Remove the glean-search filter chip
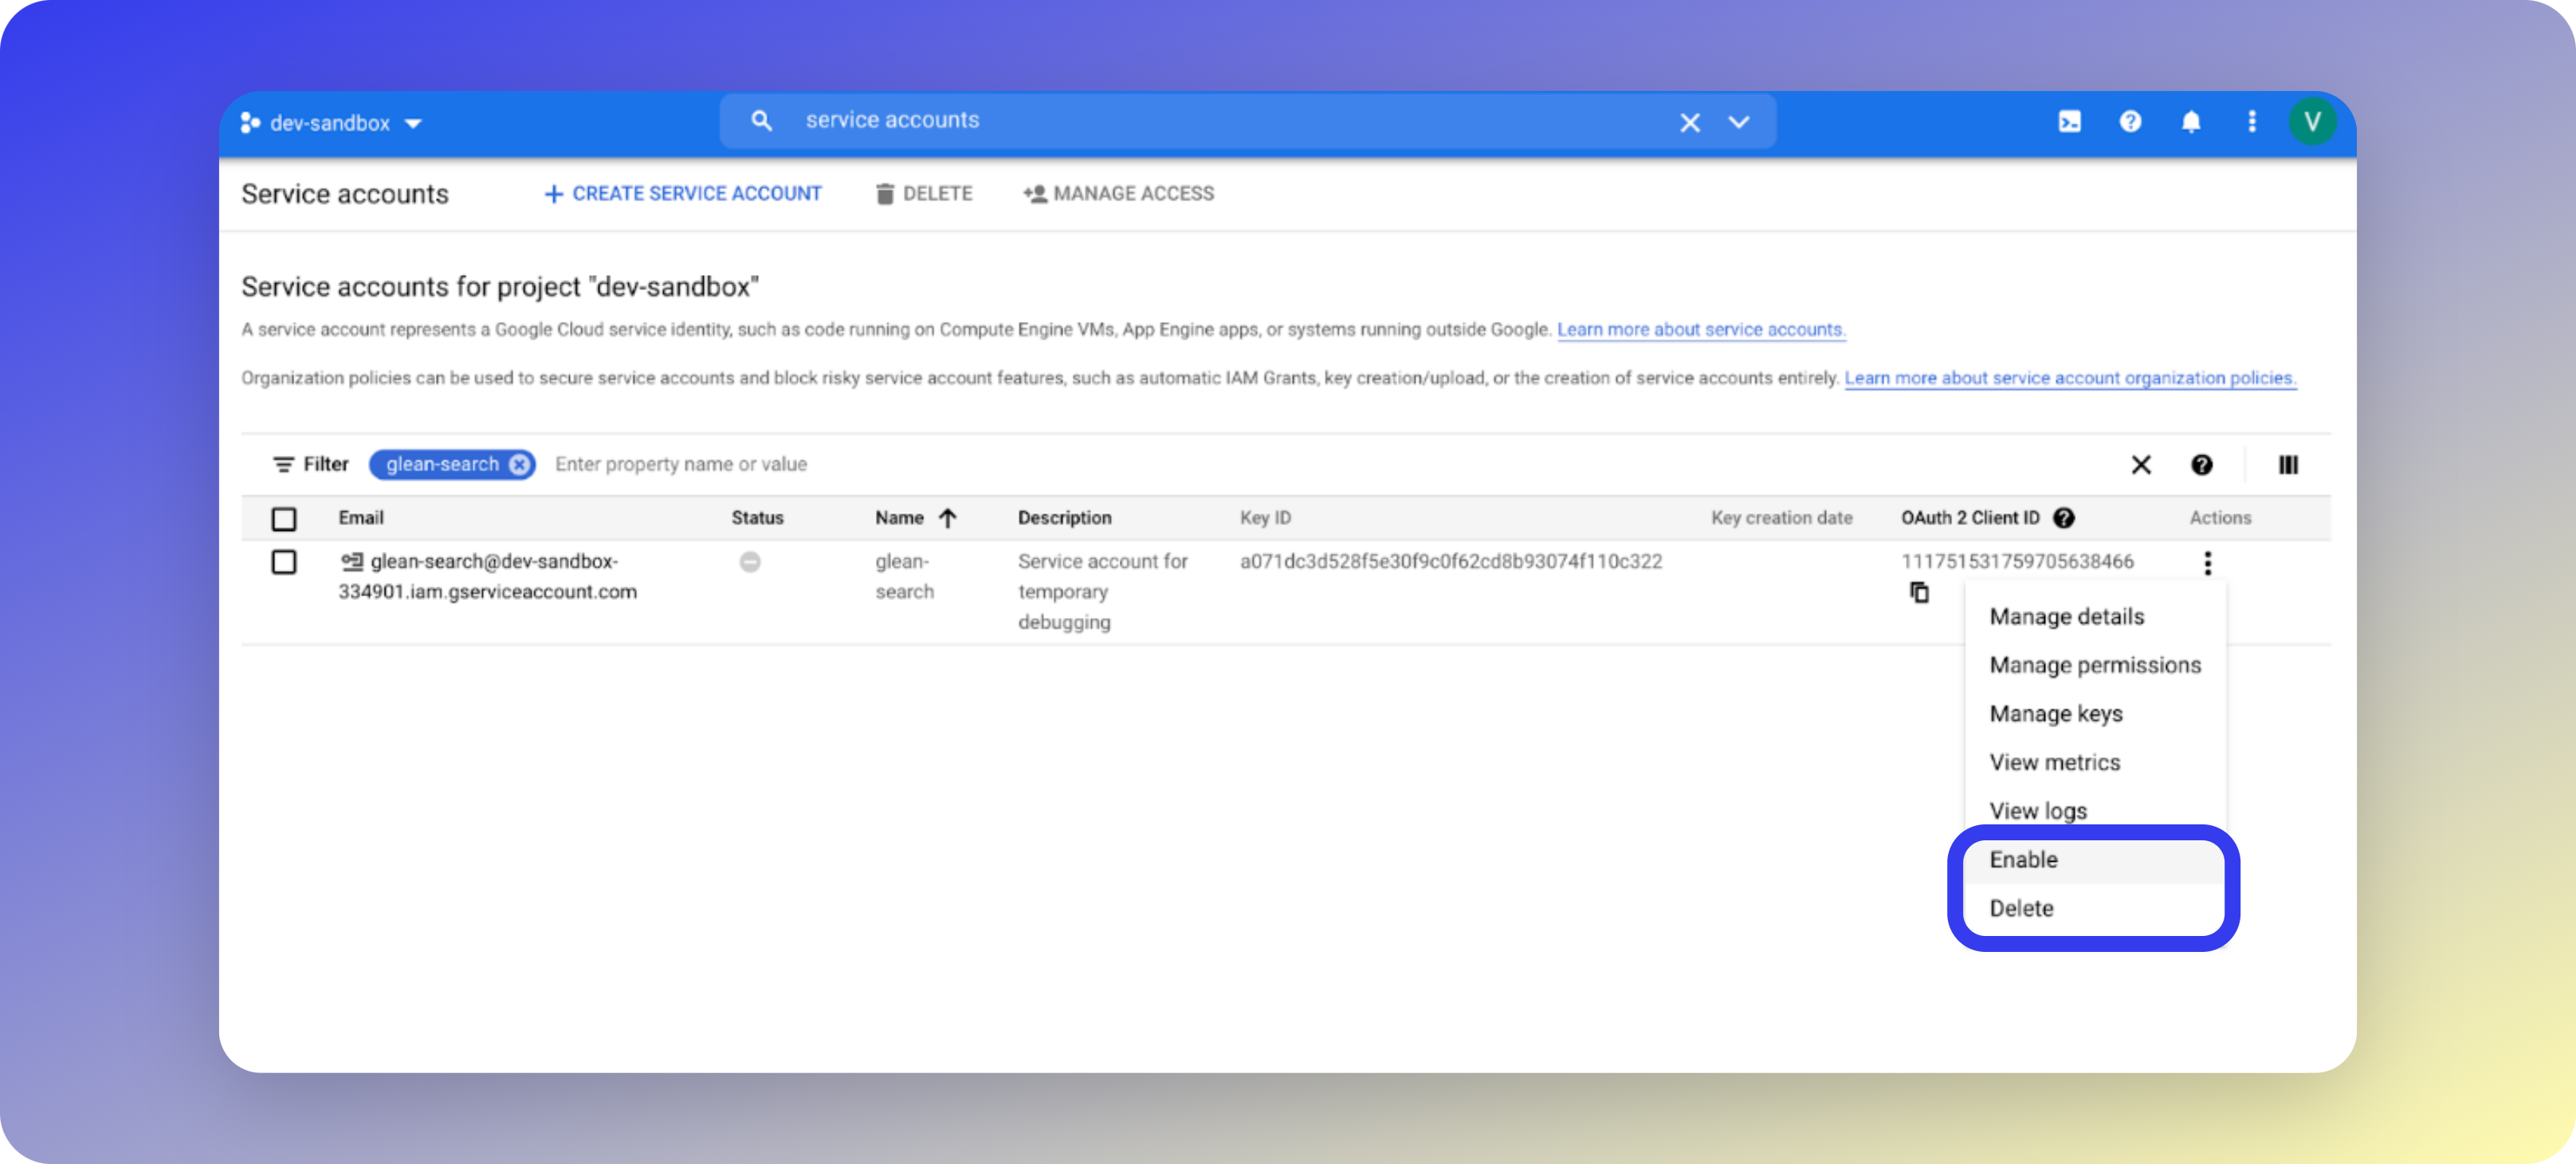 [519, 465]
